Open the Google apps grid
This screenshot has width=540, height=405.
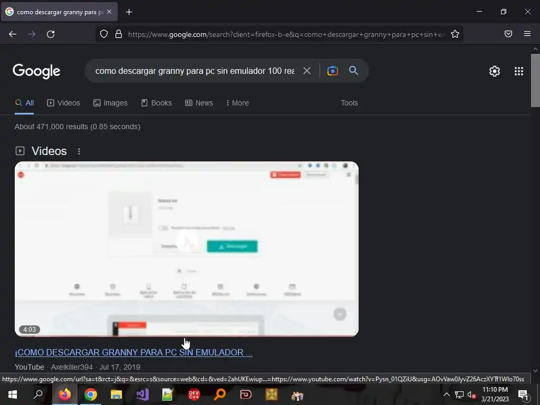tap(519, 71)
